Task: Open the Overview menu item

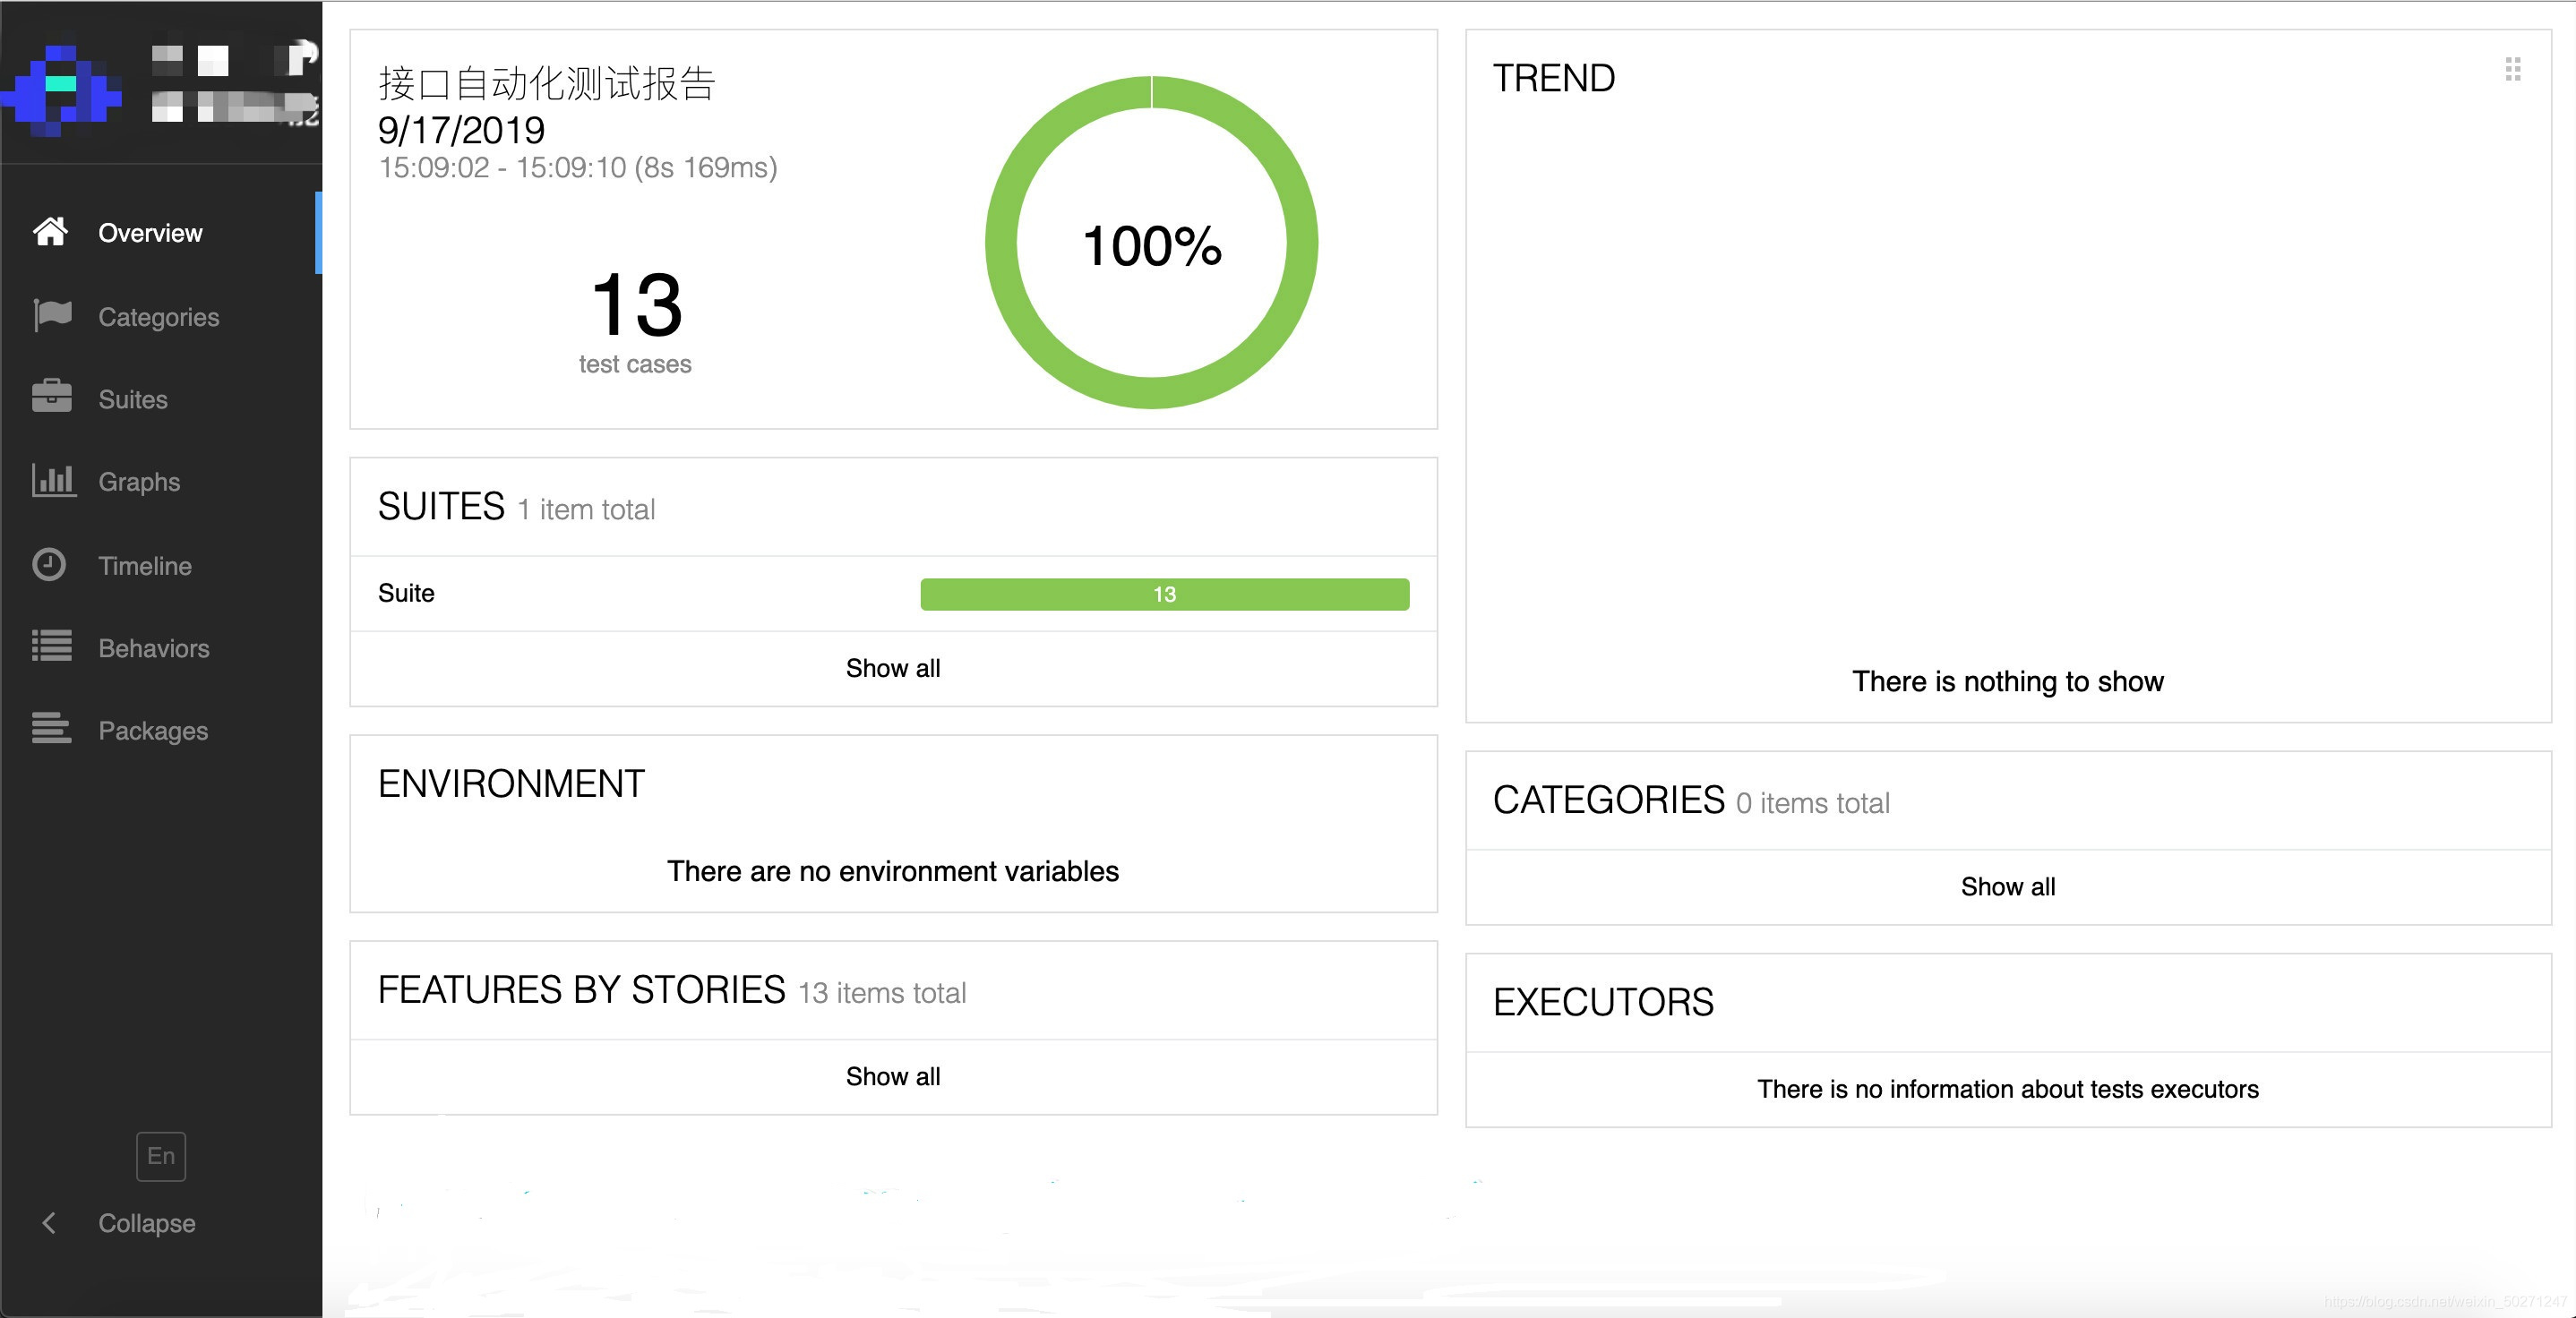Action: (x=150, y=233)
